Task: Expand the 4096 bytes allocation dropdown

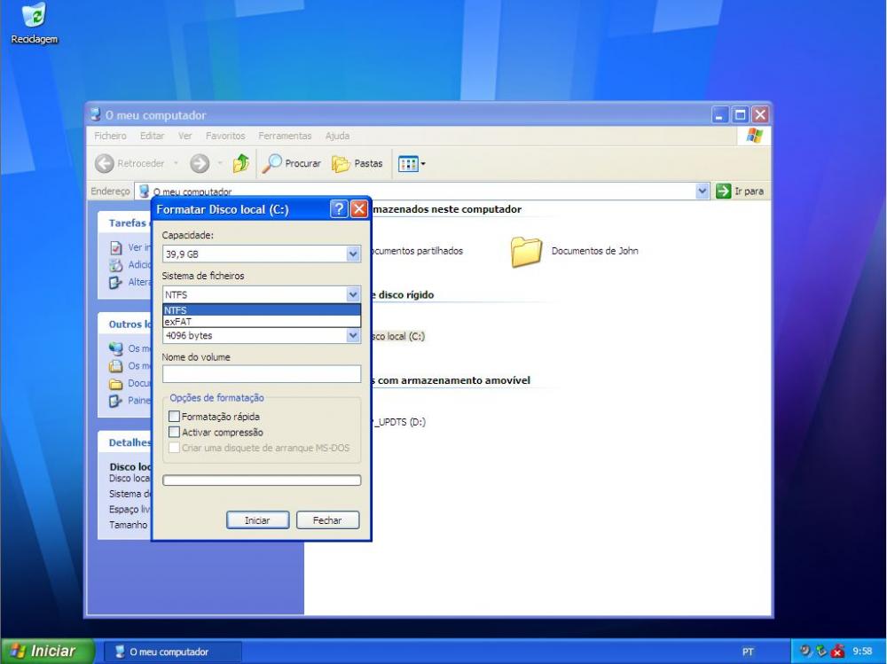Action: coord(353,336)
